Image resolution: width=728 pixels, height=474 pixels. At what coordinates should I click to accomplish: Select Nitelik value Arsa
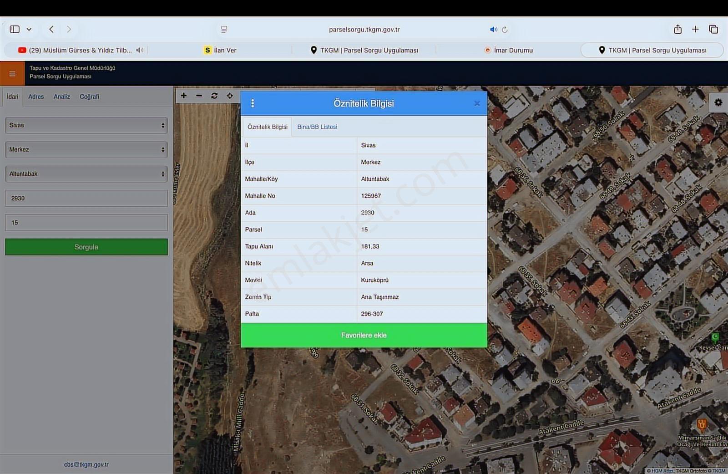(x=367, y=263)
